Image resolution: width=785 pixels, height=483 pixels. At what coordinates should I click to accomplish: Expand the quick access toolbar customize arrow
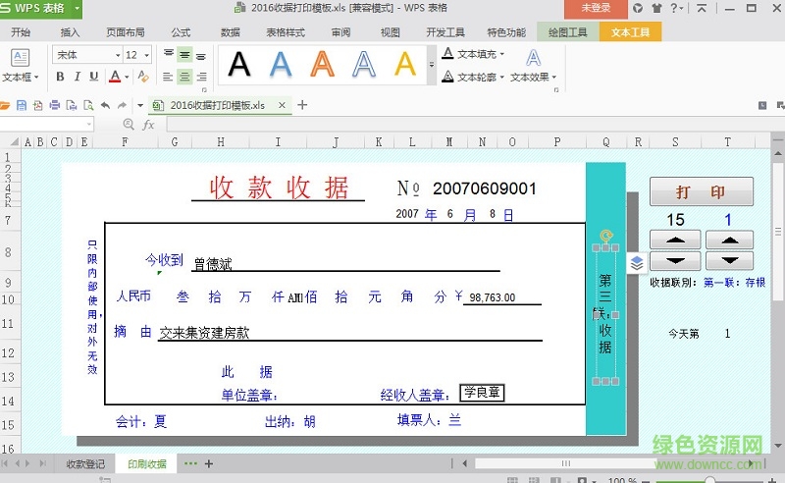tap(140, 105)
